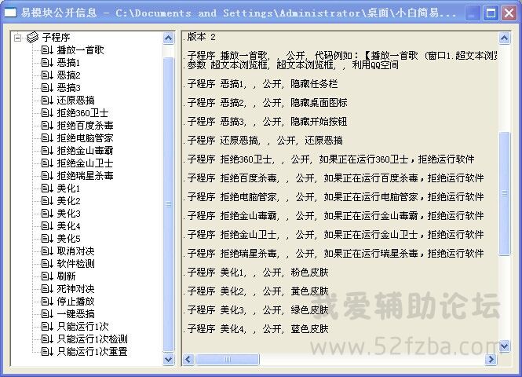The height and width of the screenshot is (377, 522).
Task: Click the icon beside 还原恶搞
Action: tap(47, 101)
